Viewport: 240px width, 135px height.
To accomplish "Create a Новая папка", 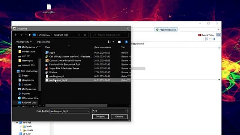I will coord(43,42).
